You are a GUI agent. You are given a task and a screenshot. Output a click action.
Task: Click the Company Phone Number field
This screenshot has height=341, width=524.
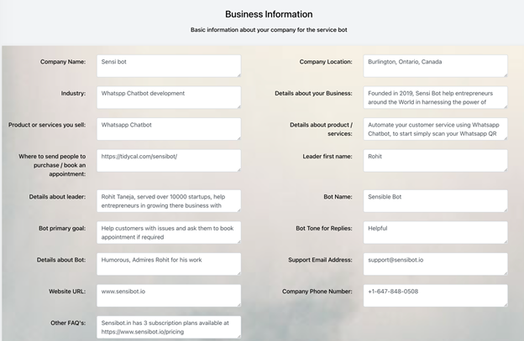[435, 295]
